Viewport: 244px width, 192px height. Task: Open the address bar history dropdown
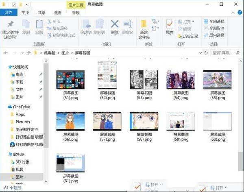tap(200, 53)
